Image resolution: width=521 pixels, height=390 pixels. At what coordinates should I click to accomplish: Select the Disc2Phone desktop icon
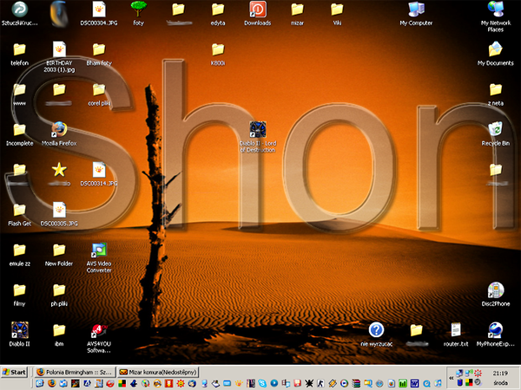click(x=495, y=290)
